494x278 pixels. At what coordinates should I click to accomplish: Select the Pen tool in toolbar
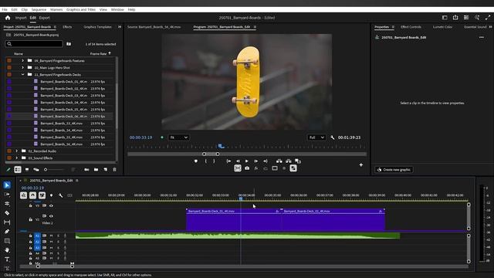7,232
